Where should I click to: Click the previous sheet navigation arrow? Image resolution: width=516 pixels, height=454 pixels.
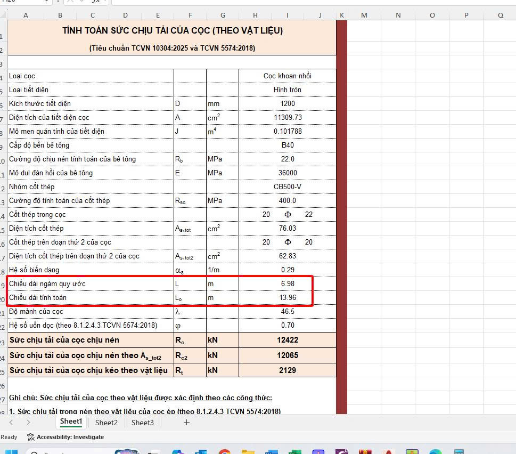coord(11,423)
